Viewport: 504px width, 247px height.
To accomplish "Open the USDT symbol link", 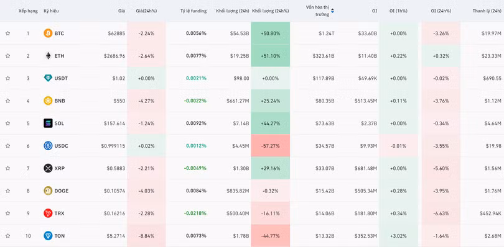I will tap(61, 78).
